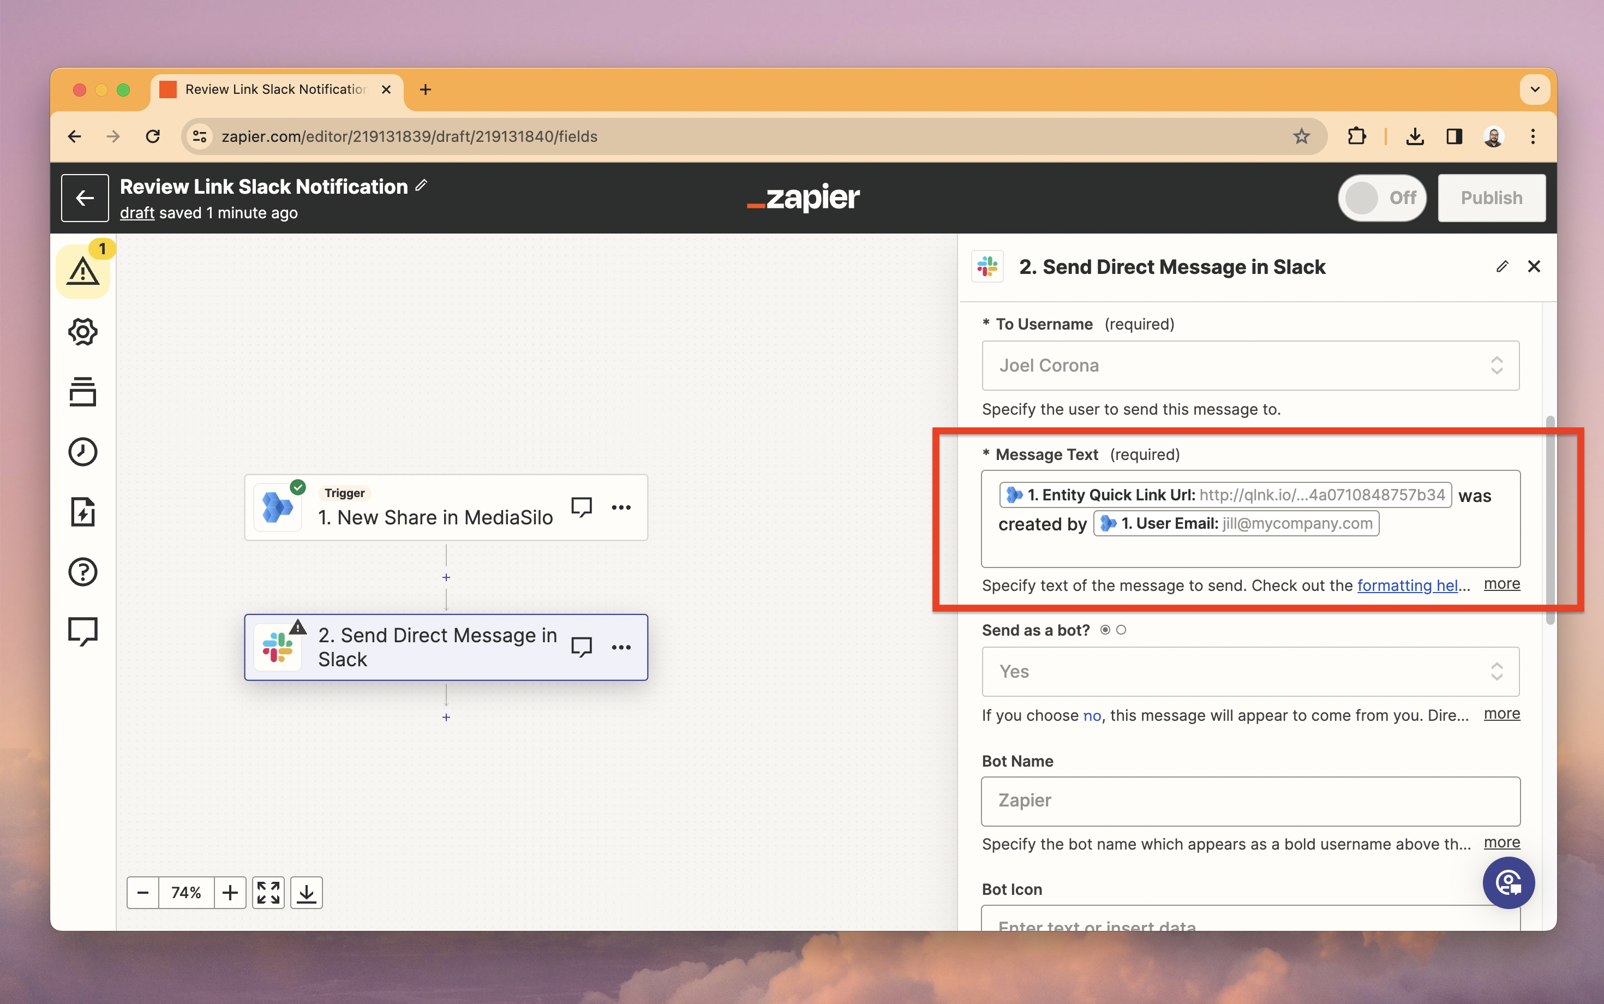Expand more text under Bot Name help
This screenshot has height=1004, width=1604.
(1502, 842)
